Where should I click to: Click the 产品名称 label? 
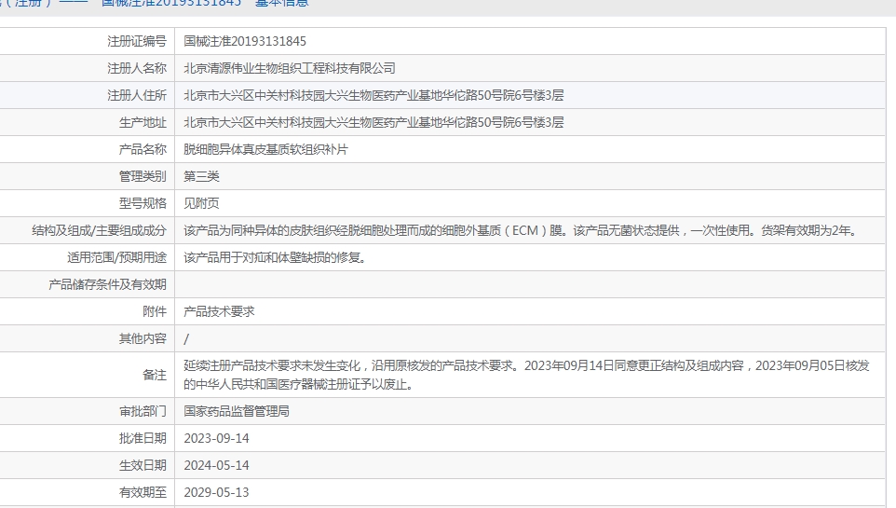point(143,149)
